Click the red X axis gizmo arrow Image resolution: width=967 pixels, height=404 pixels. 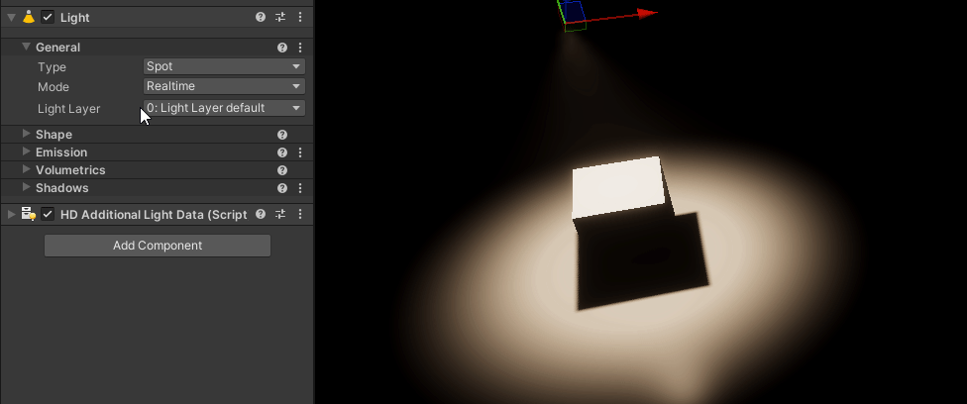click(646, 13)
